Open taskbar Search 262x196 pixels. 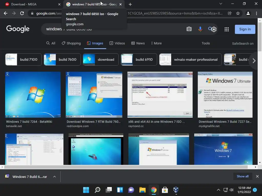97,190
